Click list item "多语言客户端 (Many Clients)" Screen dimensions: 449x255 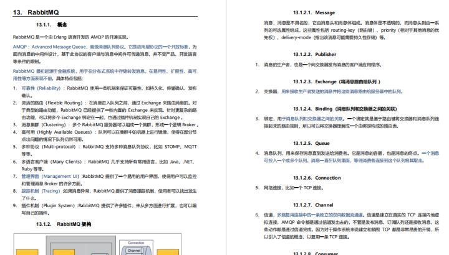(52, 162)
